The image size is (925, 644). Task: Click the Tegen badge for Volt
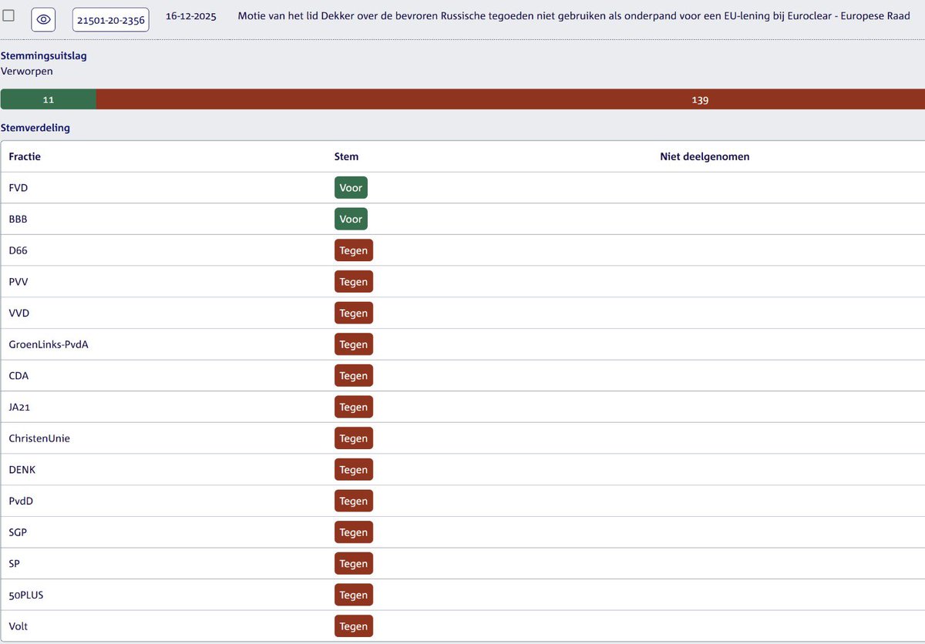pos(354,626)
